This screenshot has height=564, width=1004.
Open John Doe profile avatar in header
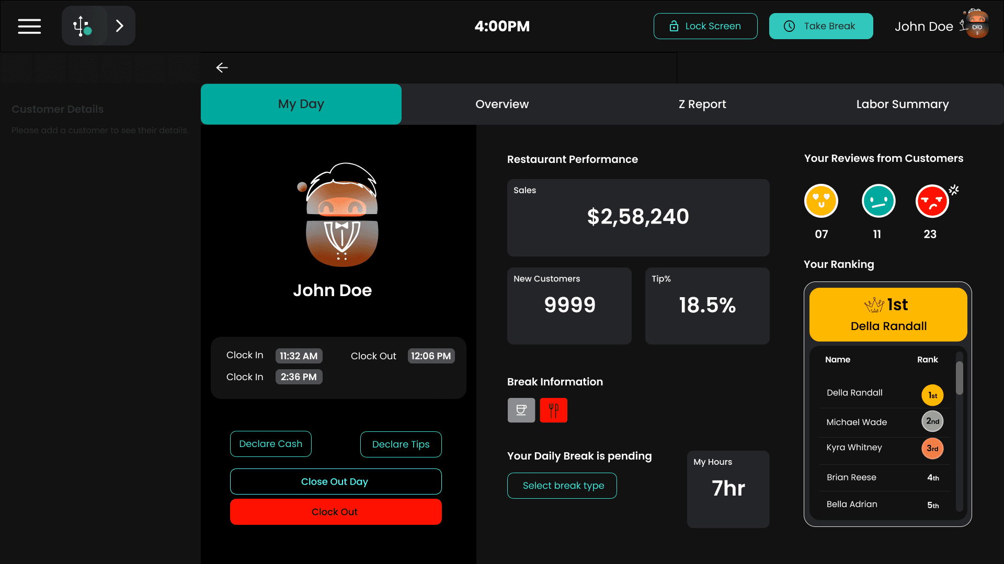point(976,25)
